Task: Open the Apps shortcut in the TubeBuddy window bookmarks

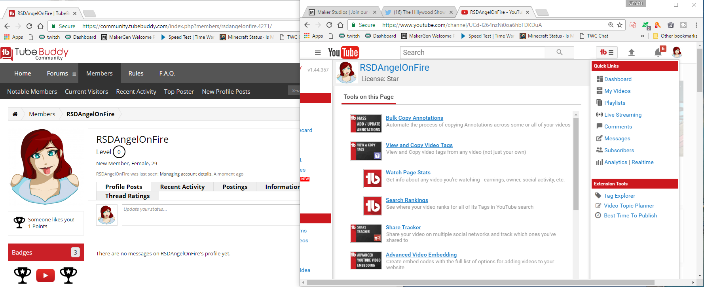Action: 13,37
